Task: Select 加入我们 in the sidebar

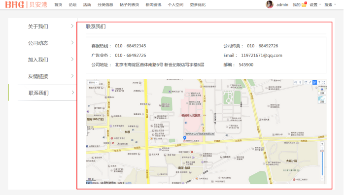Action: click(x=38, y=60)
